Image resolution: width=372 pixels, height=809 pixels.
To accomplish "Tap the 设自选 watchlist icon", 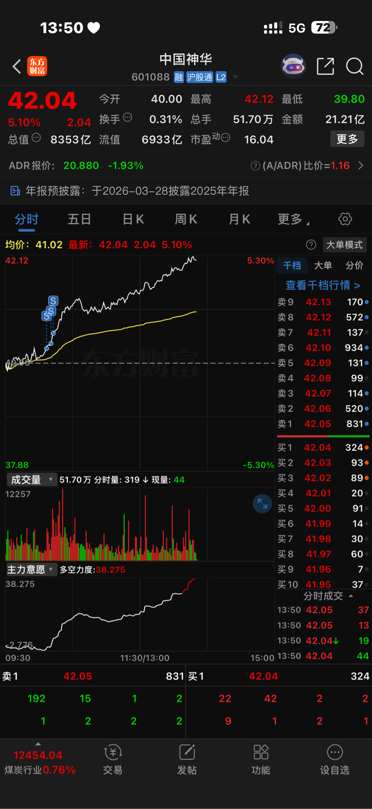I will 335,760.
